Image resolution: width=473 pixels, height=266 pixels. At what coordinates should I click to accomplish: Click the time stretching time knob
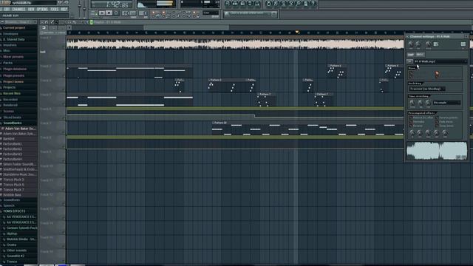point(428,103)
